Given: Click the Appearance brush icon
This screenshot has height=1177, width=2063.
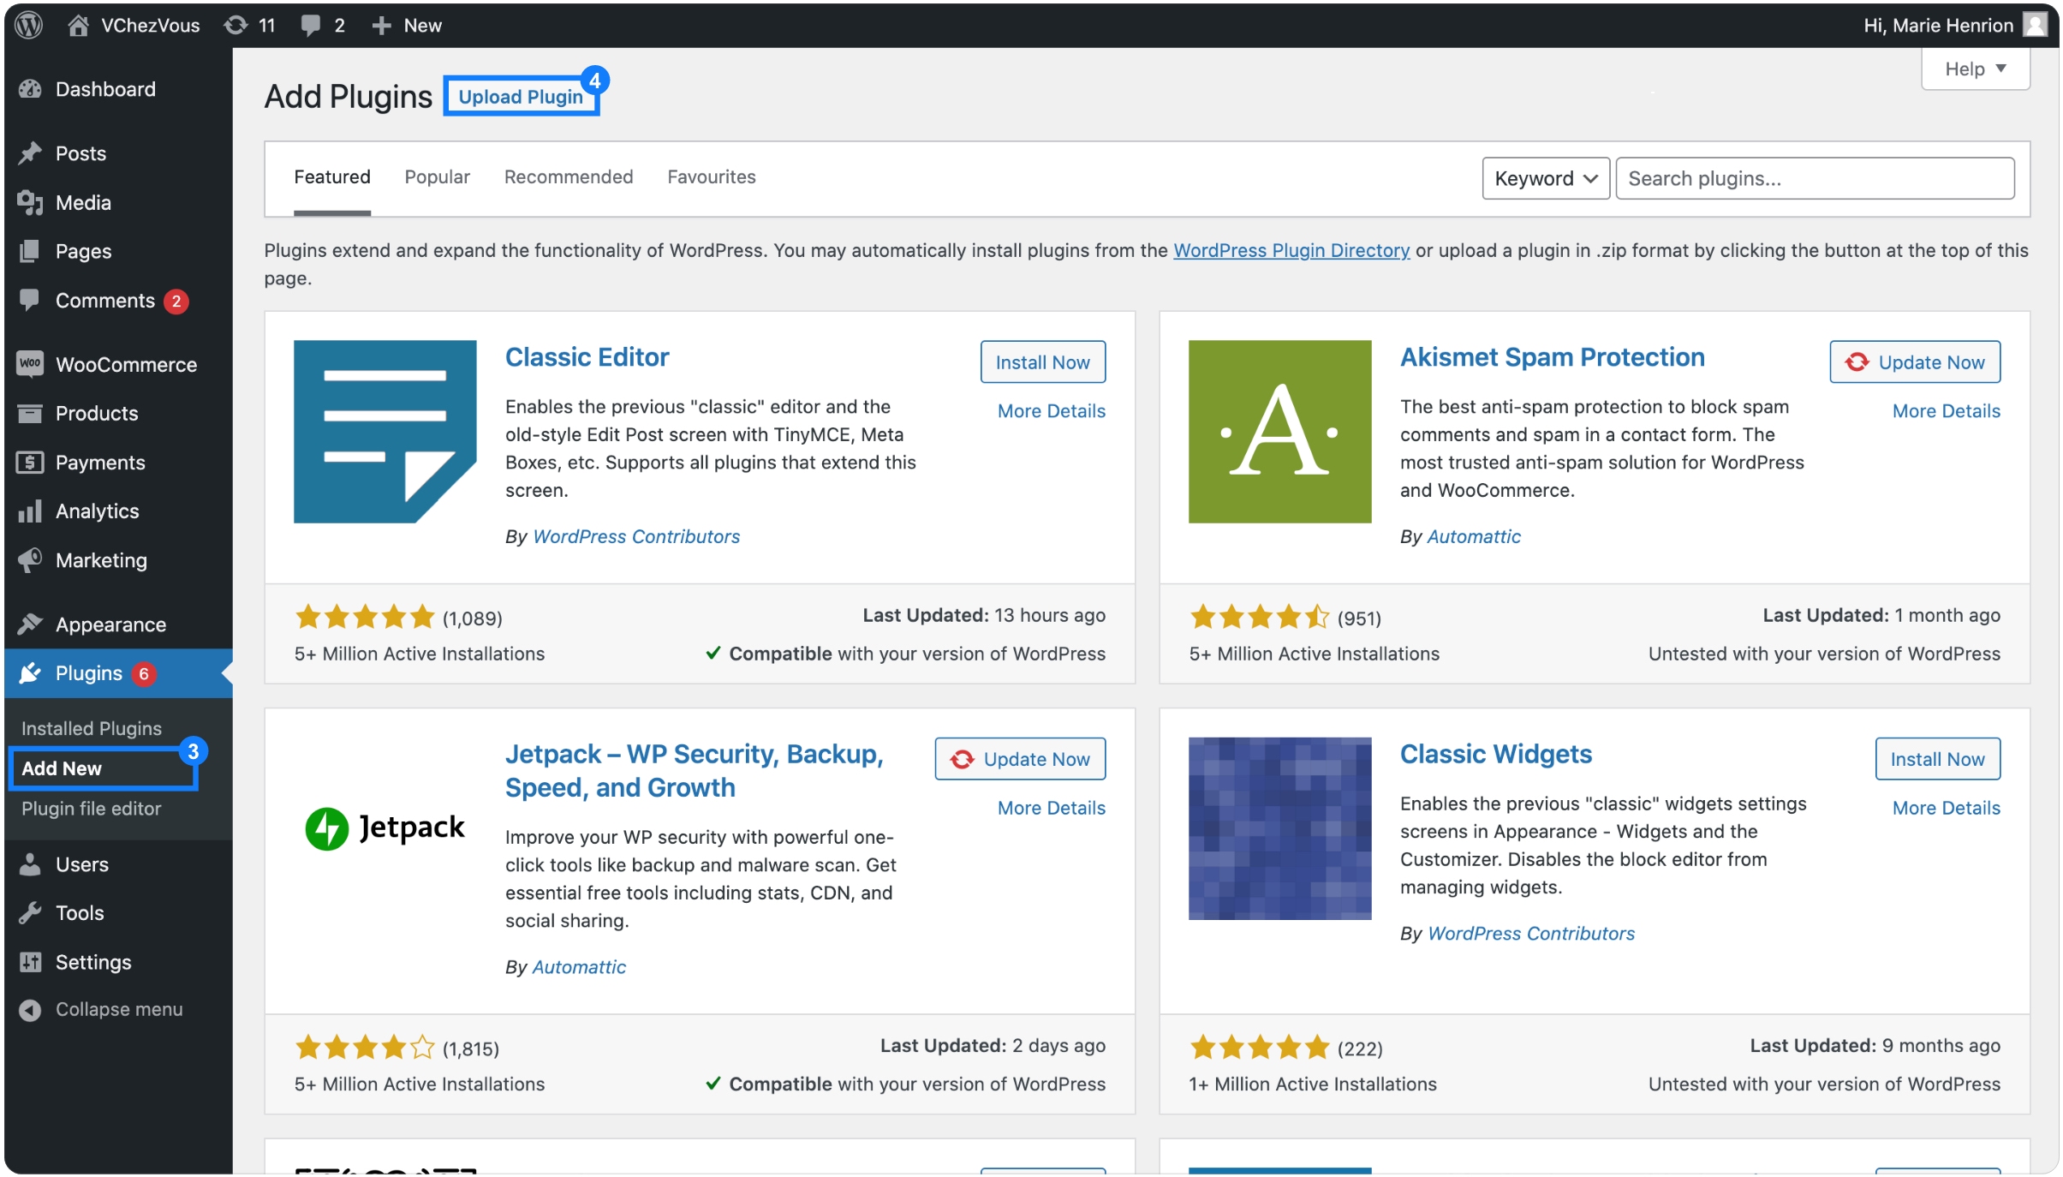Looking at the screenshot, I should [x=30, y=624].
